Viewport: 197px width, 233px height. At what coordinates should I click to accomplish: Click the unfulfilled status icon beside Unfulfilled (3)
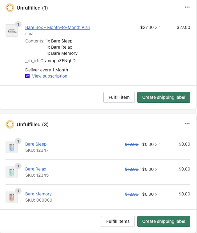(10, 124)
